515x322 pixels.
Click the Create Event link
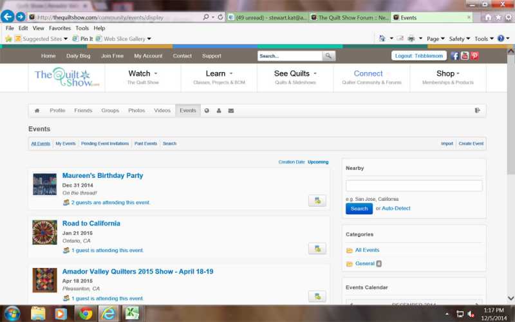(471, 144)
